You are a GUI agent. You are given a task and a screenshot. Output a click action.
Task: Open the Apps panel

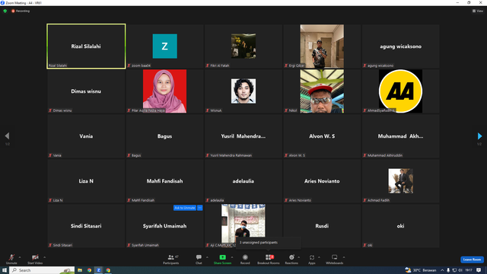click(x=312, y=259)
